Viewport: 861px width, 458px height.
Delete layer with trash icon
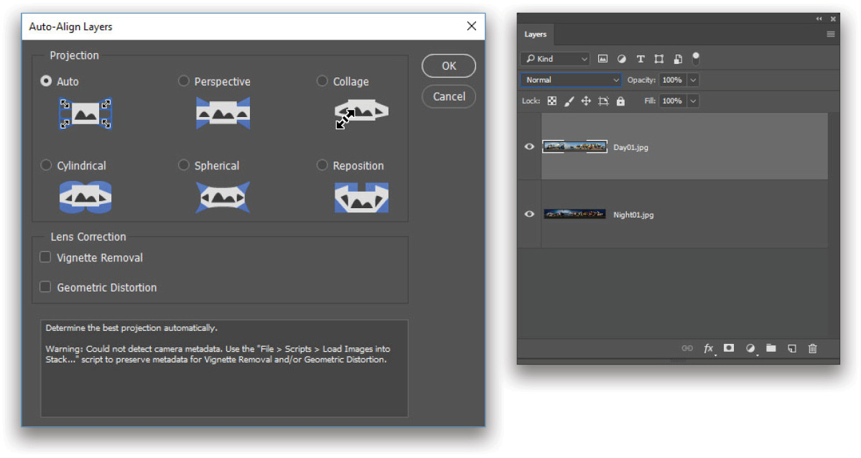(812, 348)
